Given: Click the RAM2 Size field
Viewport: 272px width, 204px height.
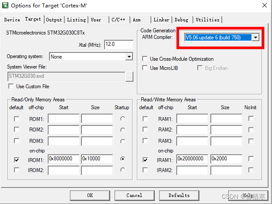Looking at the screenshot, I should tap(227, 130).
